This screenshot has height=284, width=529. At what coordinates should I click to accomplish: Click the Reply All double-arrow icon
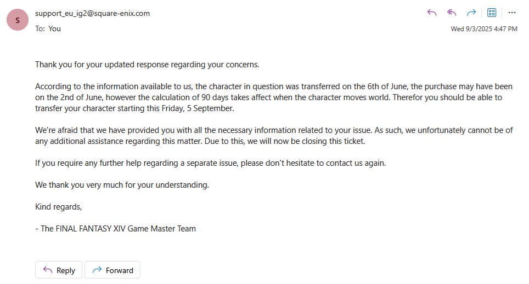point(452,13)
